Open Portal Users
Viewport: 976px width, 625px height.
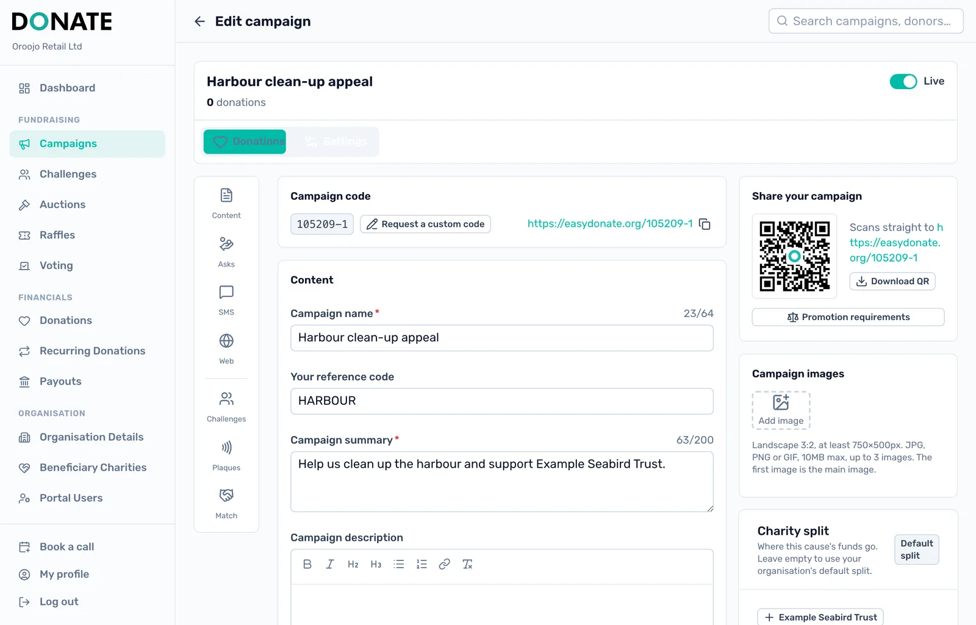pos(87,498)
